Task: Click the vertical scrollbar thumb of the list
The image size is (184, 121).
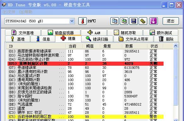Action: (x=176, y=77)
